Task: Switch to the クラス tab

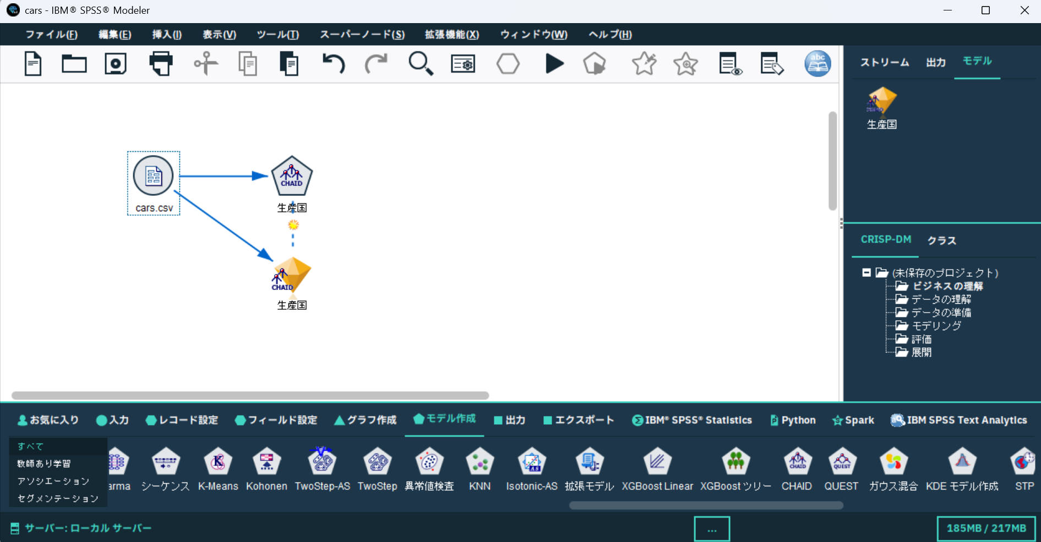Action: [941, 240]
